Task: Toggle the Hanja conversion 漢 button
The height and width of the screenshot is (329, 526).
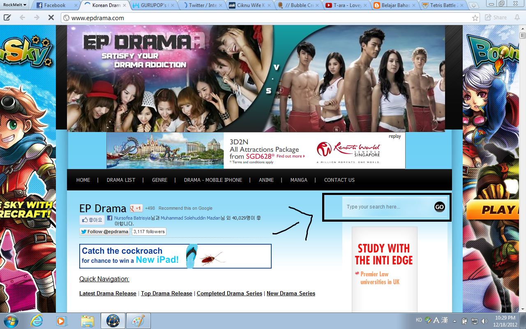Action: [444, 320]
